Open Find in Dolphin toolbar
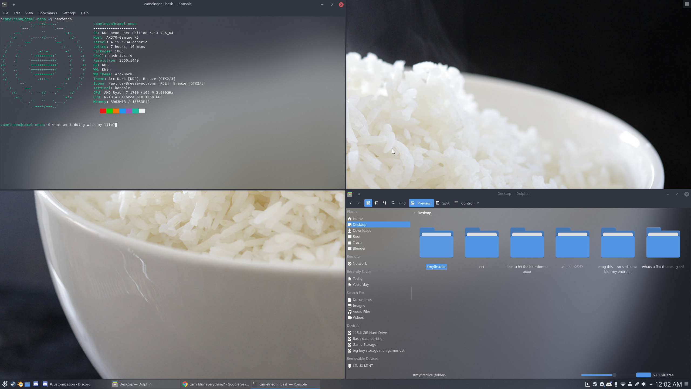This screenshot has height=389, width=691. coord(399,203)
